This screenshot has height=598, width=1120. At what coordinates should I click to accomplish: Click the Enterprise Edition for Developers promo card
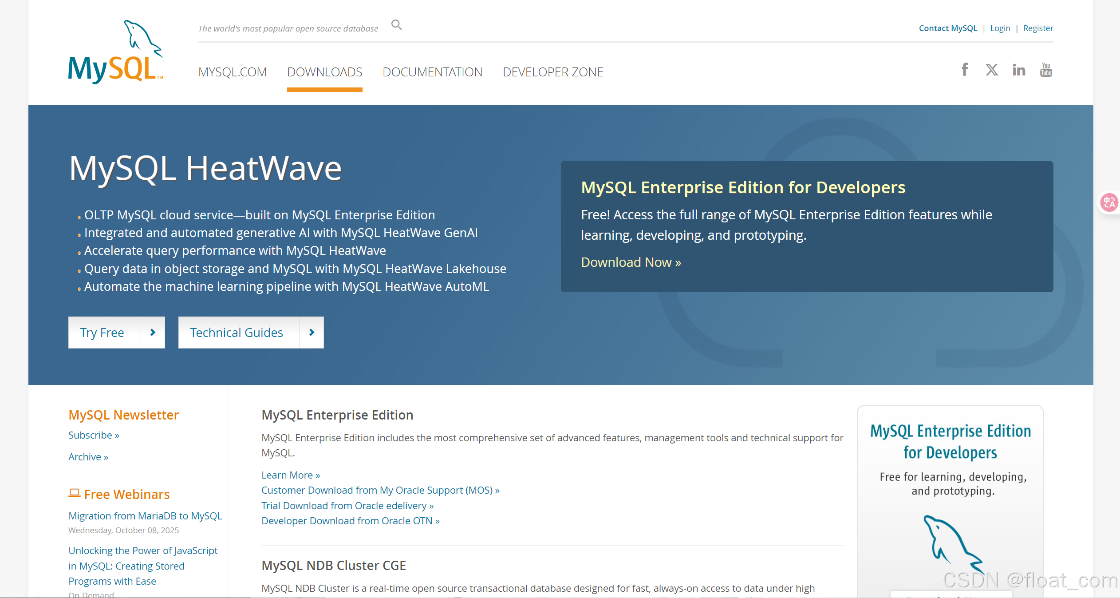pyautogui.click(x=950, y=501)
